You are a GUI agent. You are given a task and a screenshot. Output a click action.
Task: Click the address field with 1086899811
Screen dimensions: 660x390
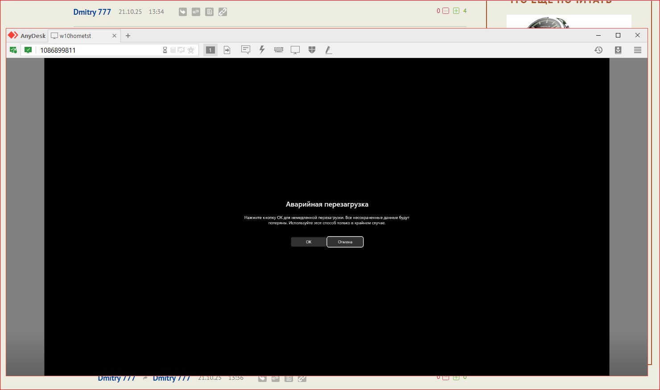98,50
